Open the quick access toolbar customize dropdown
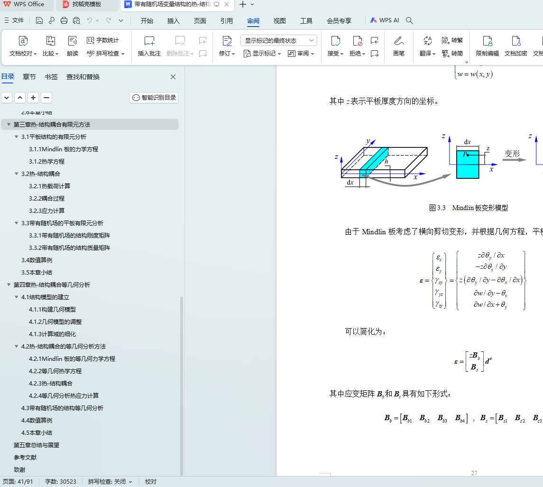This screenshot has height=487, width=543. pyautogui.click(x=121, y=21)
